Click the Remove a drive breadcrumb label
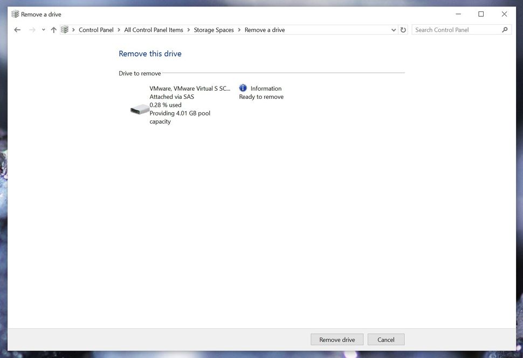The width and height of the screenshot is (523, 358). tap(264, 30)
